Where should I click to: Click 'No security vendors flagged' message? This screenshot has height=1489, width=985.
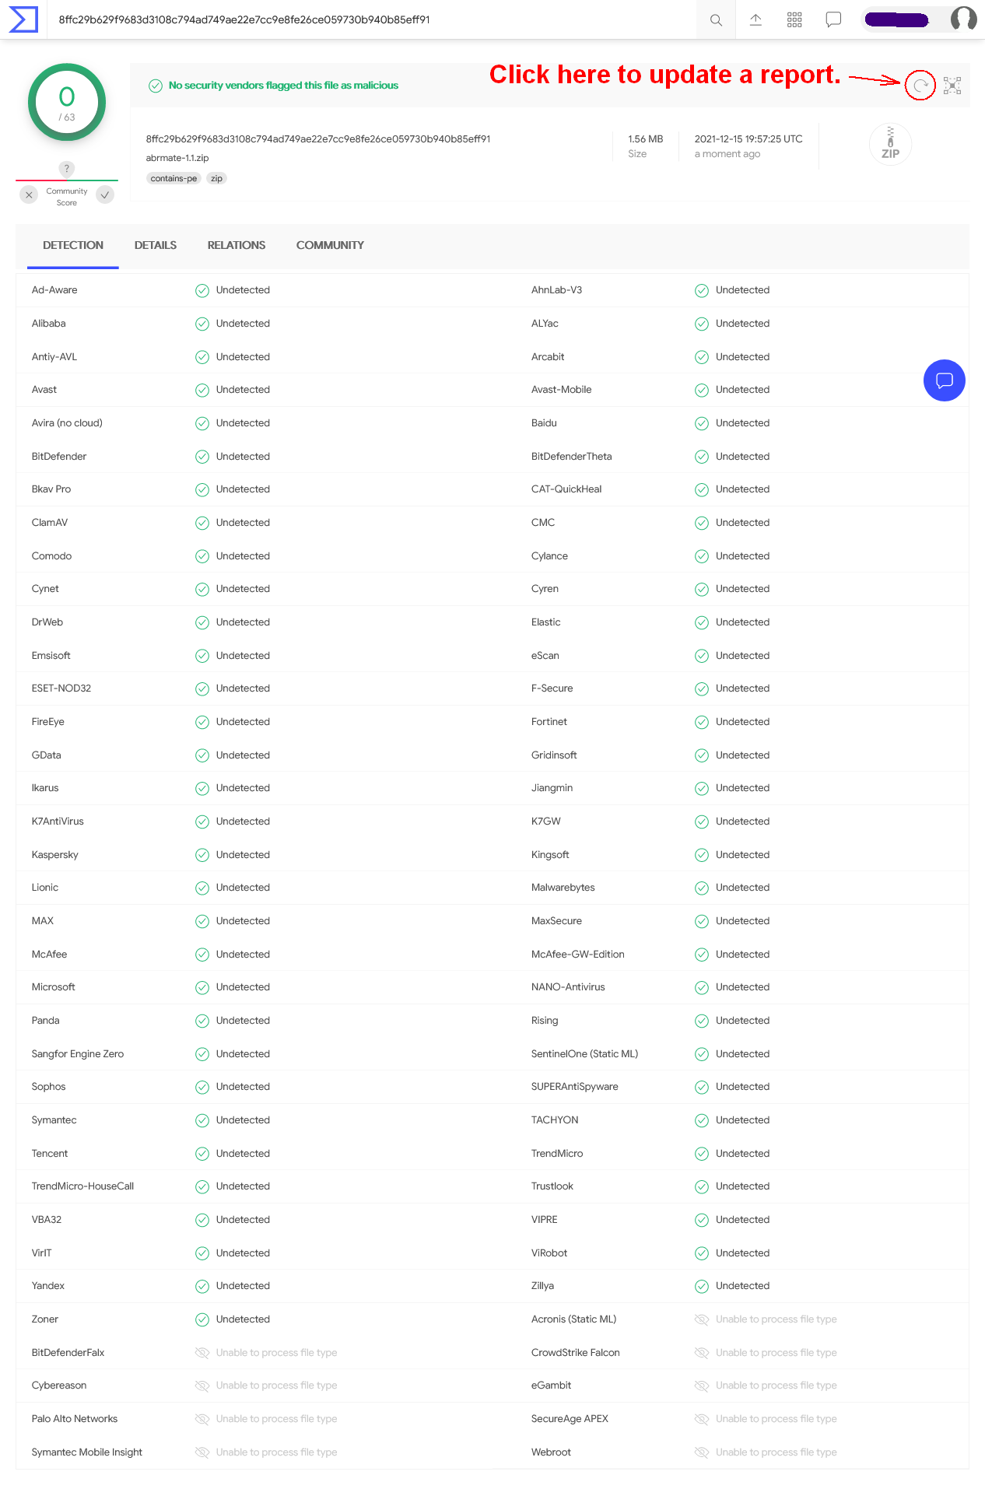pos(283,86)
